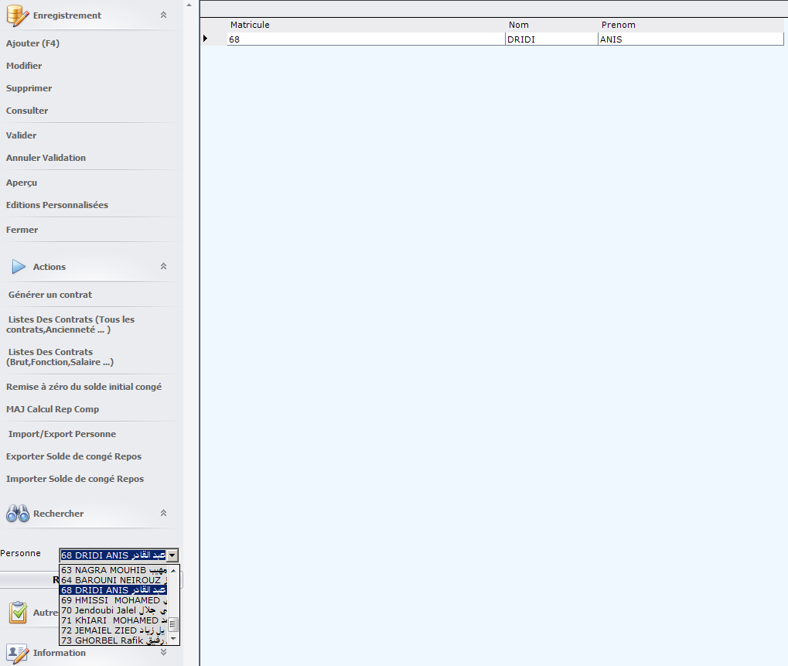
Task: Click the Nom cell DRIDI
Action: coord(552,39)
